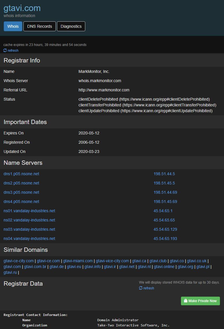This screenshot has width=224, height=329.
Task: Select whois.markmonitor.com server value
Action: pos(100,81)
